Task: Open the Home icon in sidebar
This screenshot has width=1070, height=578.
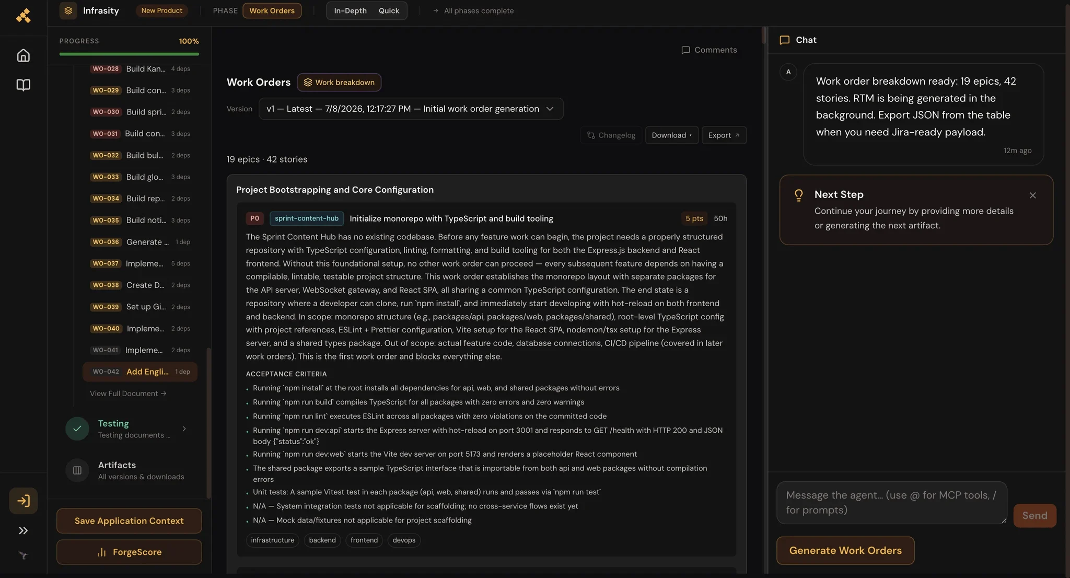Action: click(x=23, y=55)
